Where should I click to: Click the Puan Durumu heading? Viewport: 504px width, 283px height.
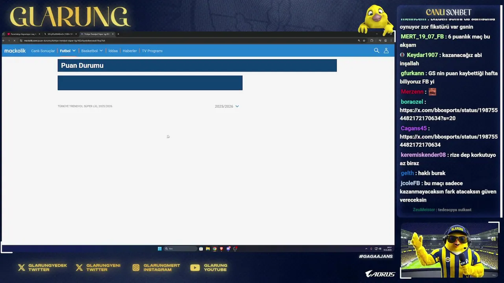click(x=82, y=66)
